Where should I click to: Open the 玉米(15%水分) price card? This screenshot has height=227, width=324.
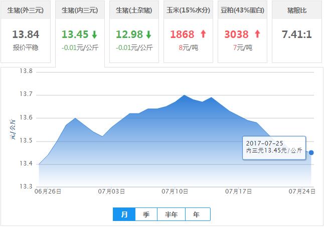point(188,31)
